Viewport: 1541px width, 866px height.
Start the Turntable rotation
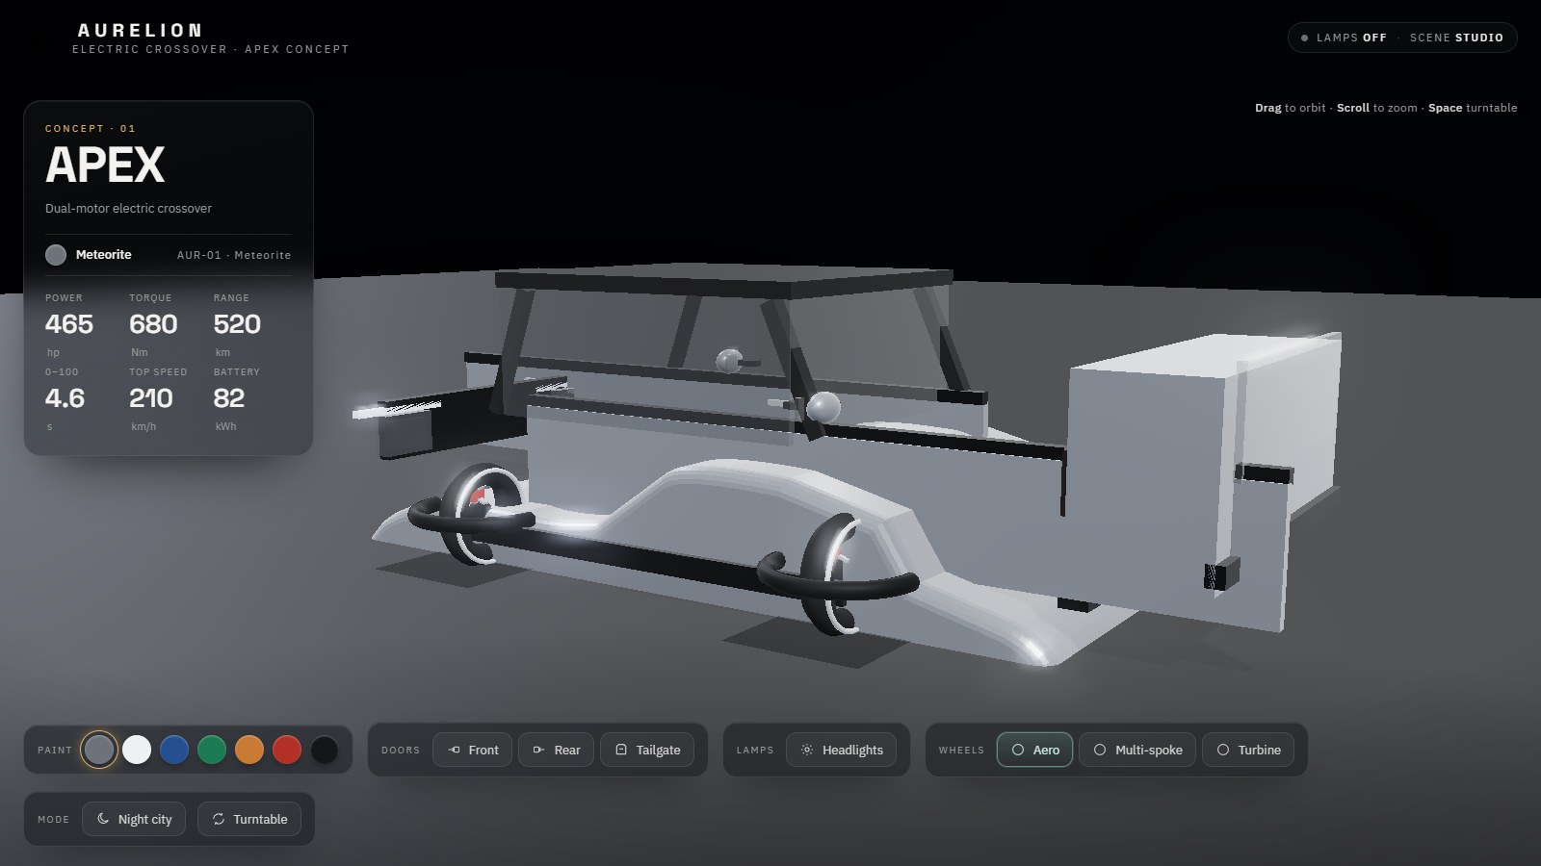point(249,819)
